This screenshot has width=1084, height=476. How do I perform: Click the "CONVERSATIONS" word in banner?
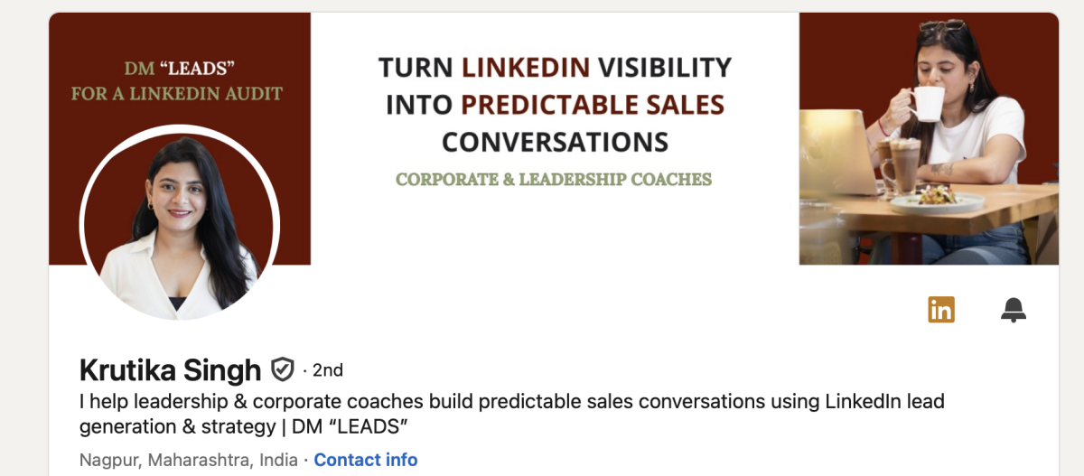[555, 142]
